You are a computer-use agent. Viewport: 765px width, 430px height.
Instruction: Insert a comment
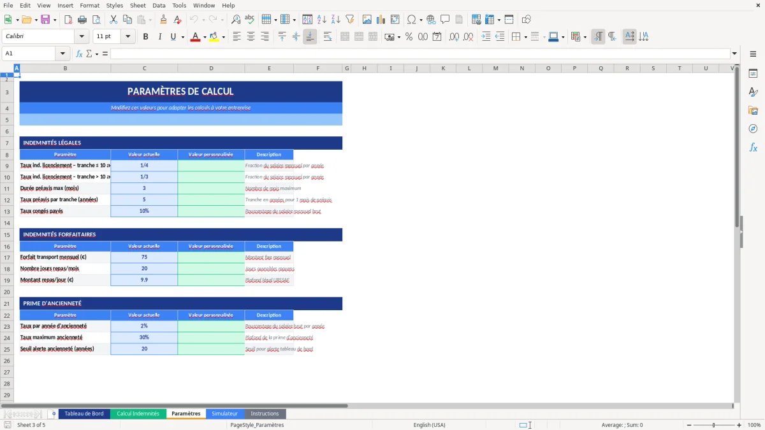(x=446, y=19)
